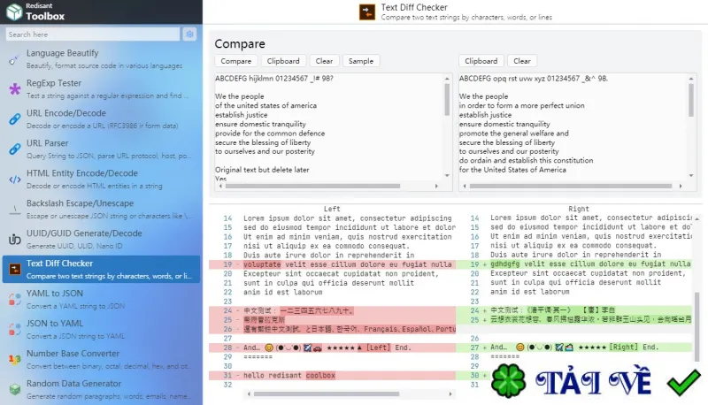Click the left diff panel horizontal scrollbar
708x405 pixels.
click(327, 394)
